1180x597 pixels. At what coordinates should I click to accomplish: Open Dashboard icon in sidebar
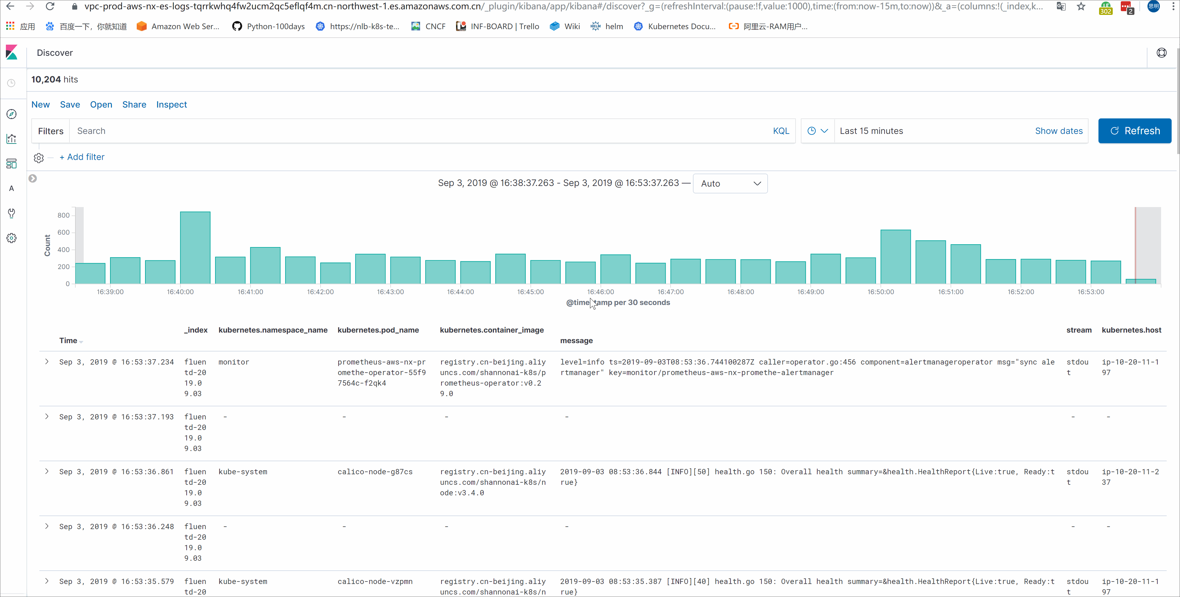pos(11,163)
